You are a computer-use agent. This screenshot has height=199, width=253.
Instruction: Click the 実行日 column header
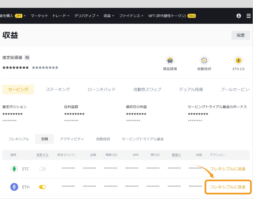[155, 155]
